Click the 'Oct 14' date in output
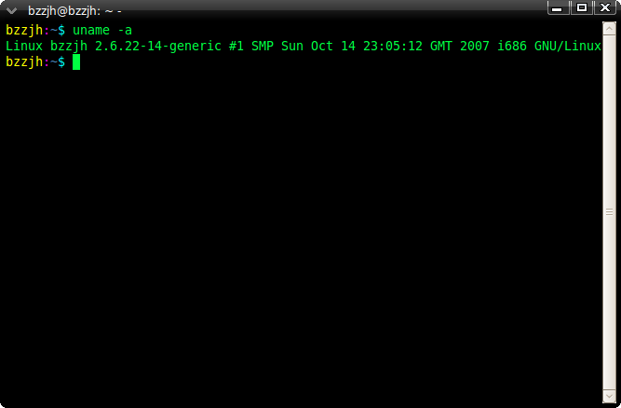The height and width of the screenshot is (408, 621). pos(333,46)
